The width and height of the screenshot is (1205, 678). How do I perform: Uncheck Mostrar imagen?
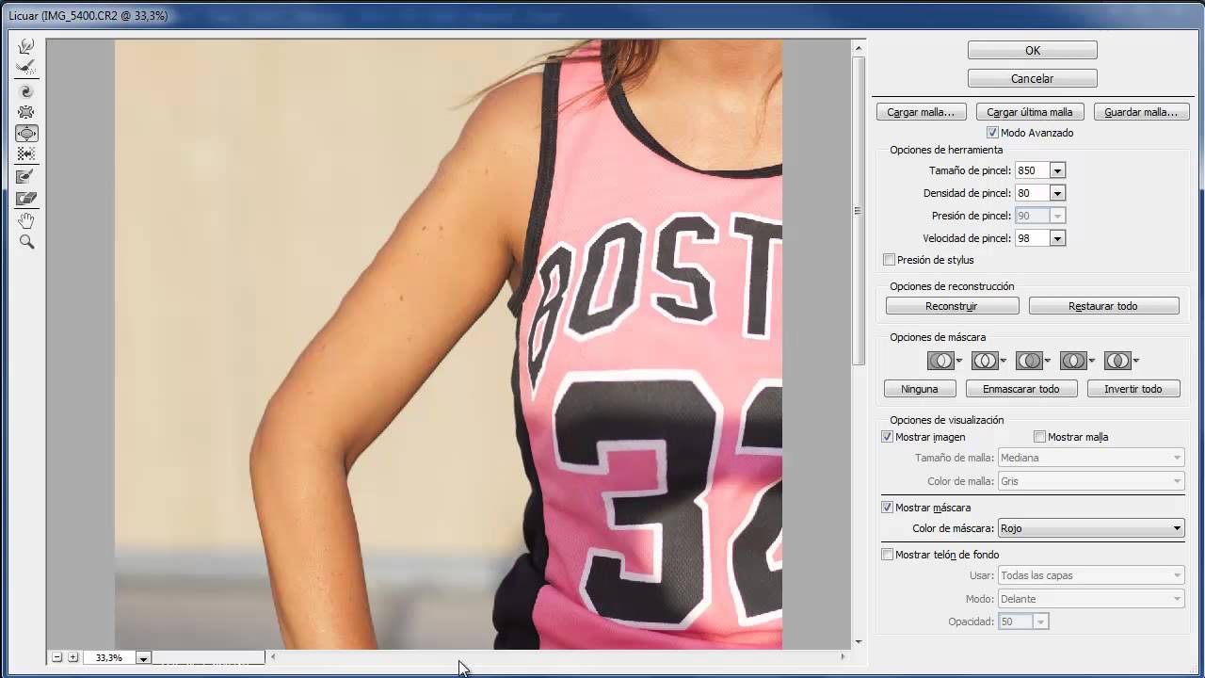887,437
